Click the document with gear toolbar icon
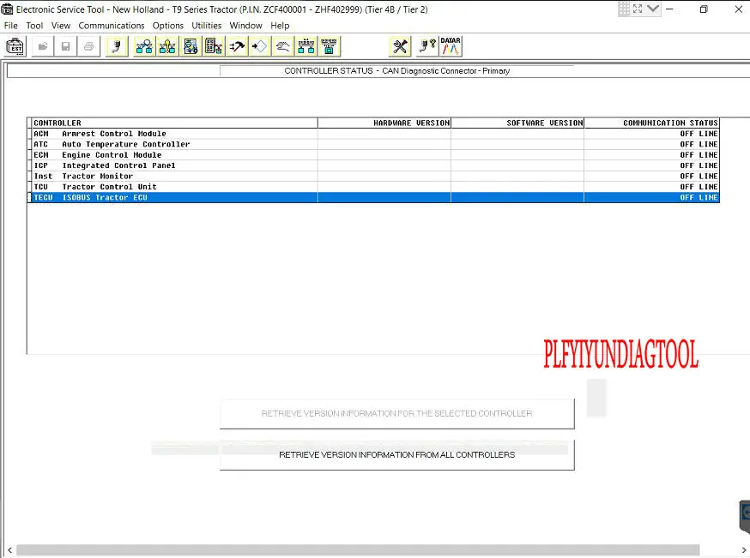 (x=191, y=47)
